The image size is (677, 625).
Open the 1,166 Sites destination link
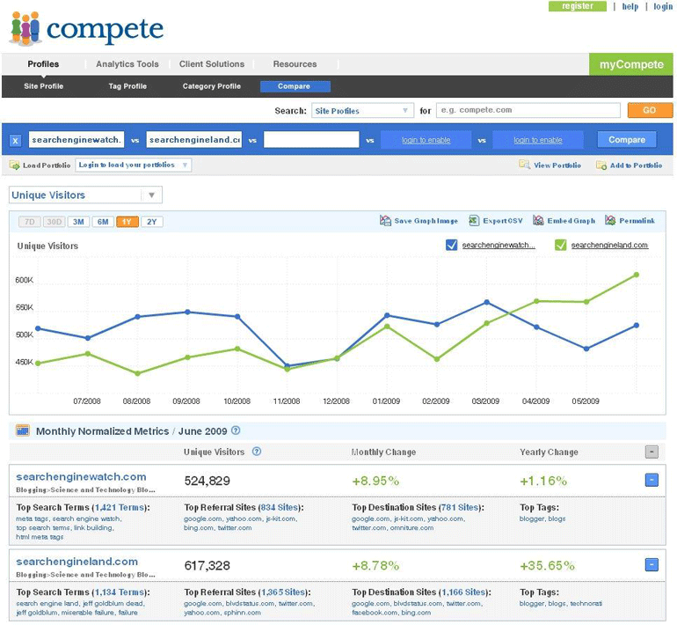pos(463,592)
